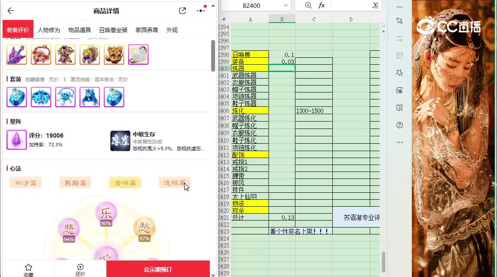
Task: Open the find document icon in sidebar
Action: pos(399,108)
